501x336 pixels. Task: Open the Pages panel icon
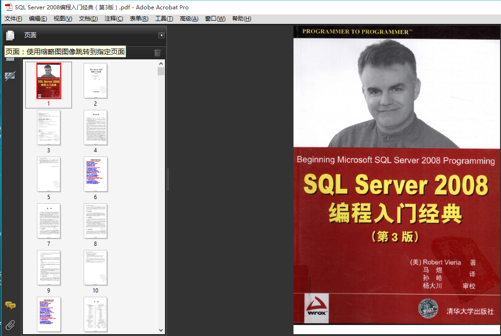[x=10, y=35]
